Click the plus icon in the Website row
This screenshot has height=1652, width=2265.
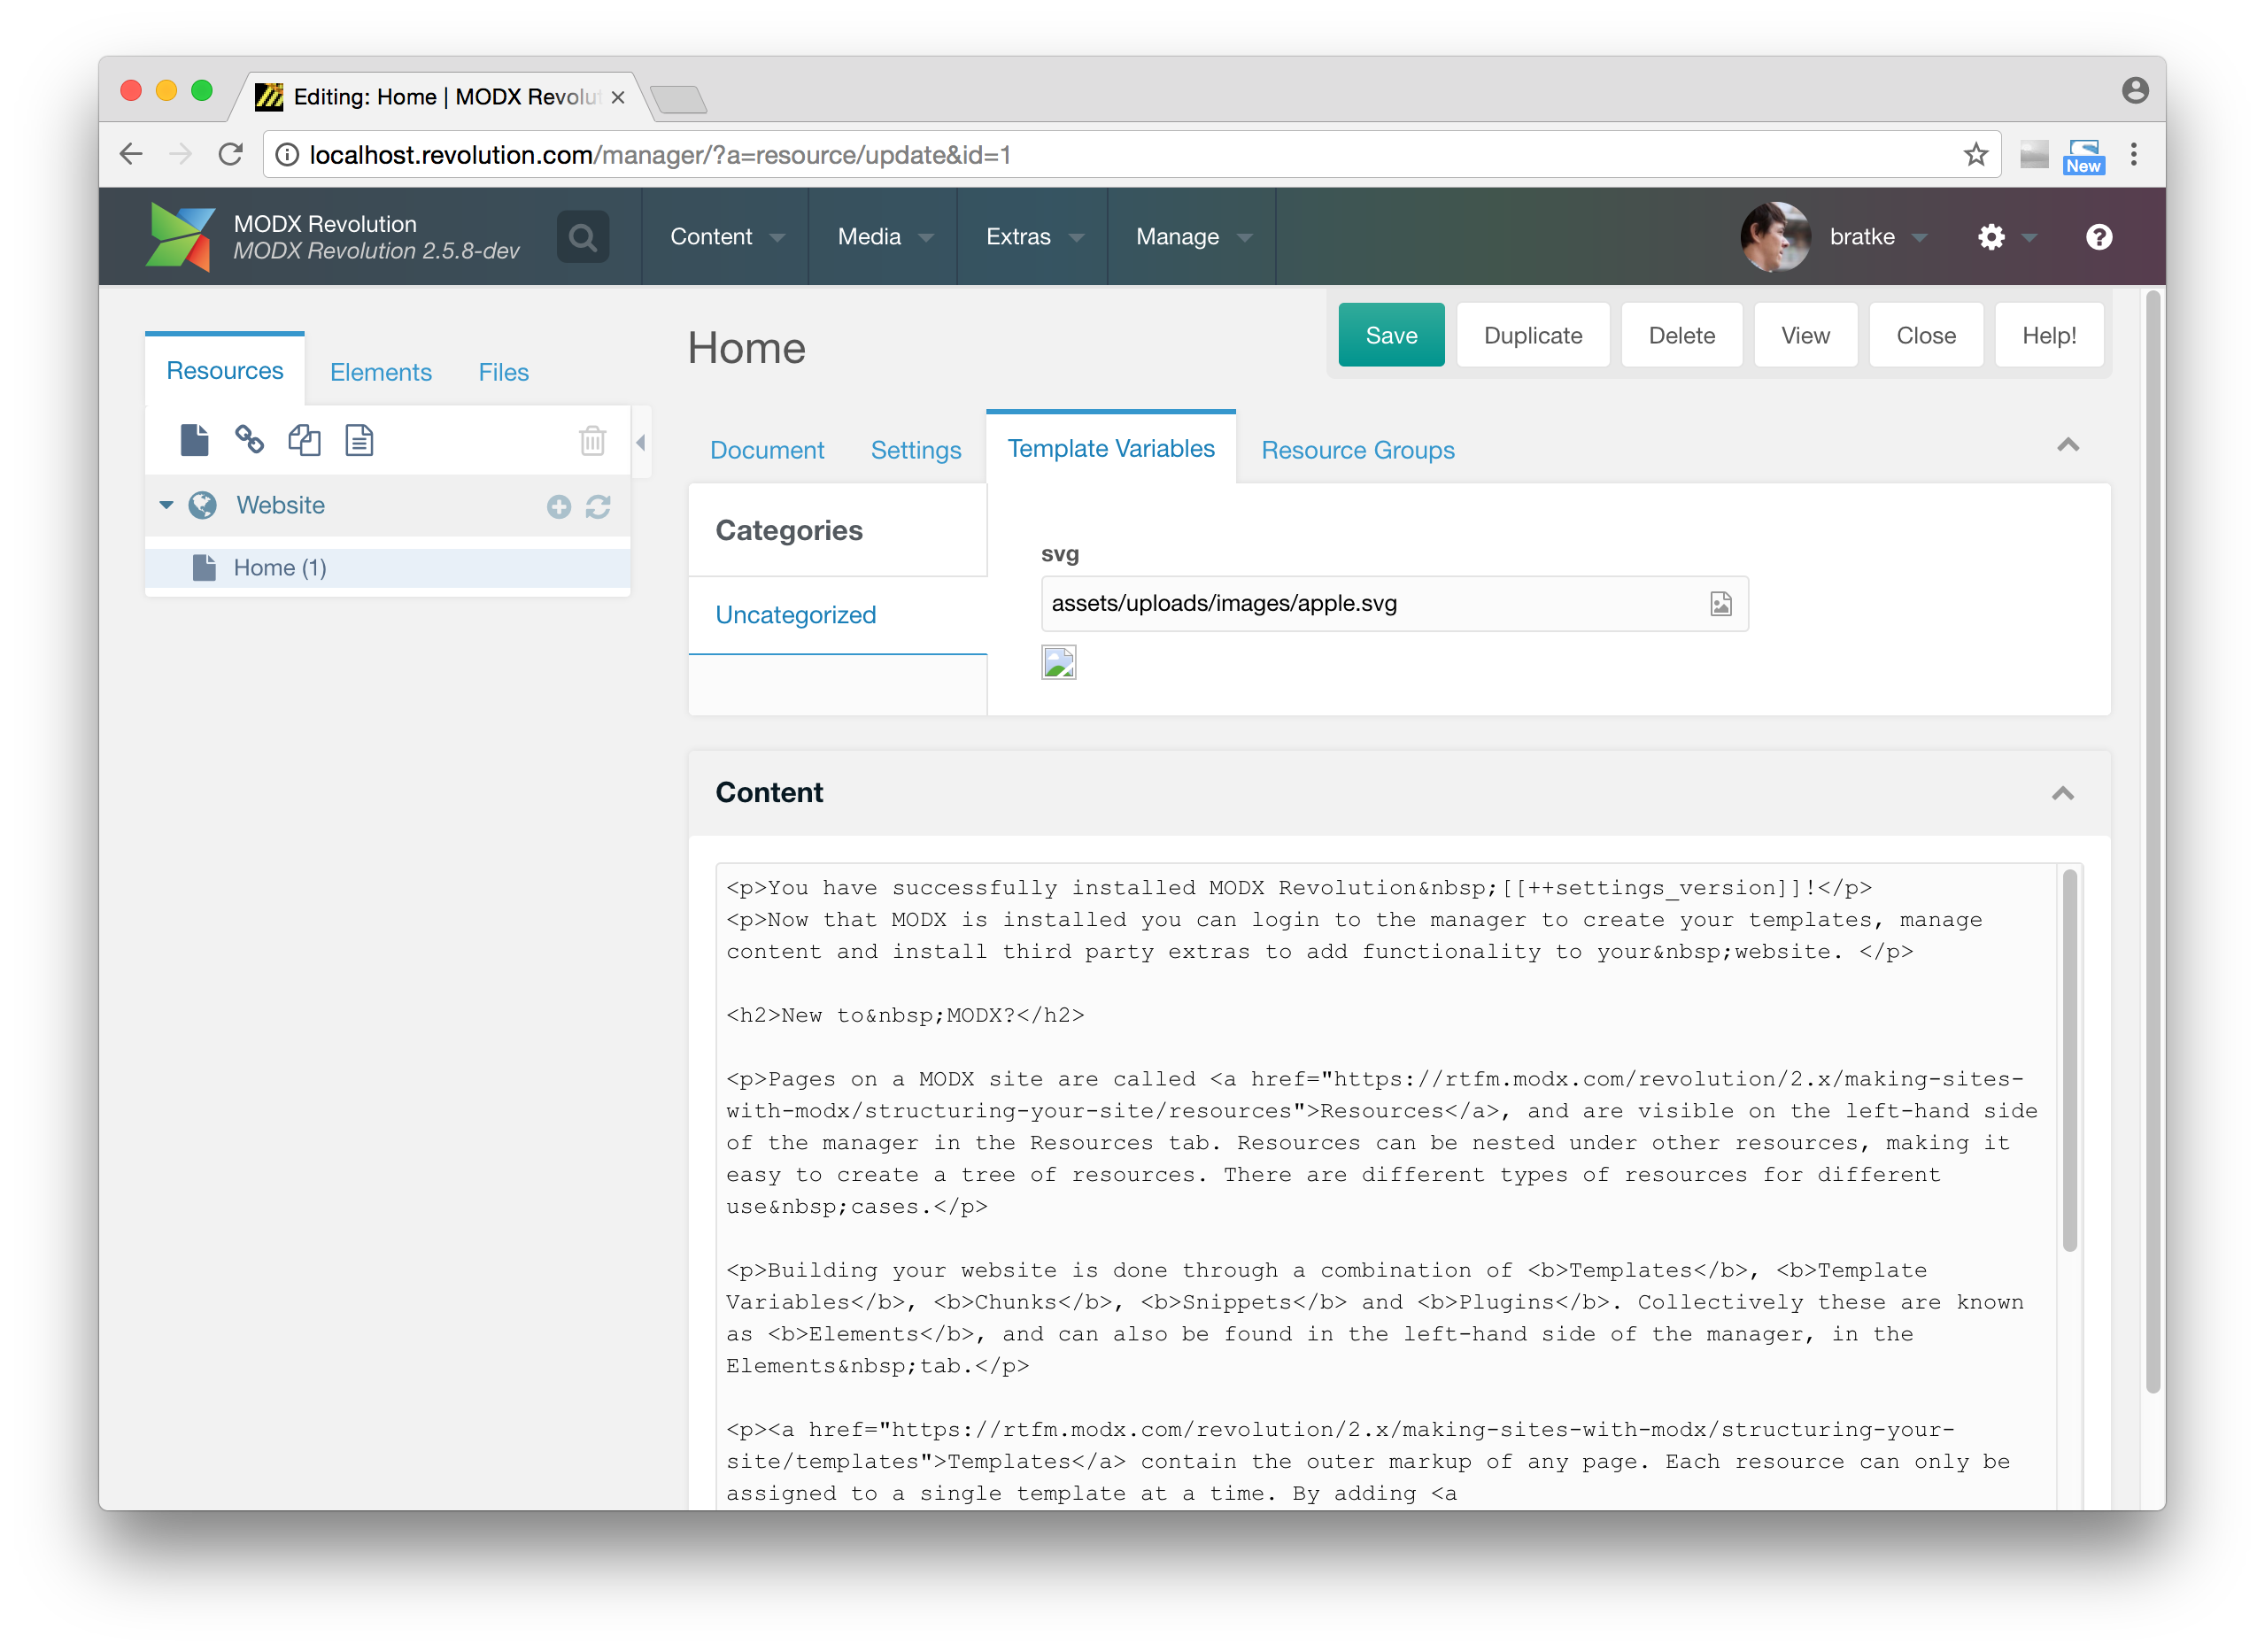[x=559, y=507]
